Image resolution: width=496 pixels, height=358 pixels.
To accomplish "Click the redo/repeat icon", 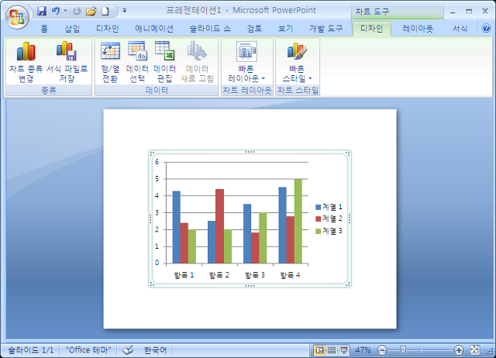I will (x=77, y=11).
